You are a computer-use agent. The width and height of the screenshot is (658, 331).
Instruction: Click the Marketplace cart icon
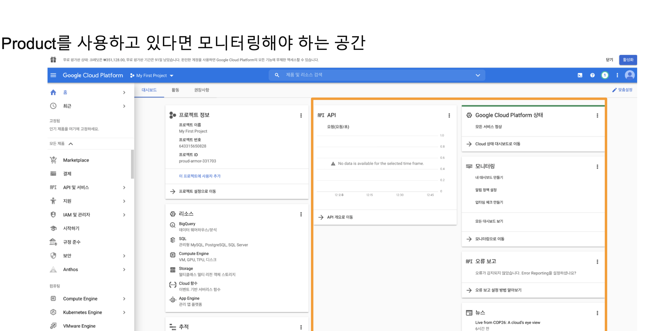pyautogui.click(x=53, y=160)
